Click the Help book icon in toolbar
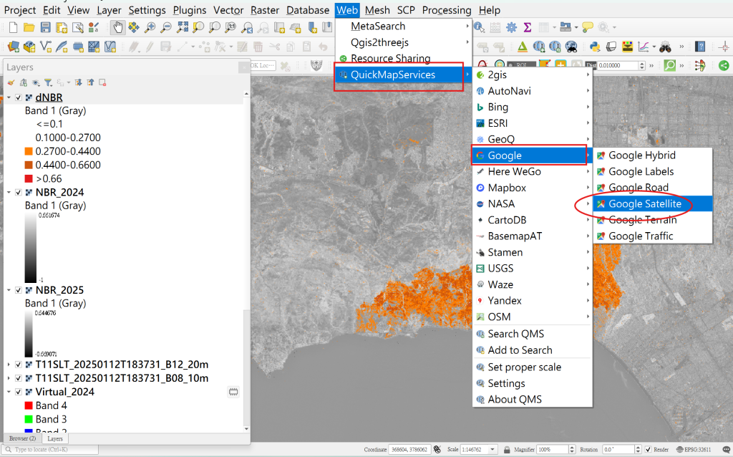Image resolution: width=733 pixels, height=457 pixels. pyautogui.click(x=700, y=47)
